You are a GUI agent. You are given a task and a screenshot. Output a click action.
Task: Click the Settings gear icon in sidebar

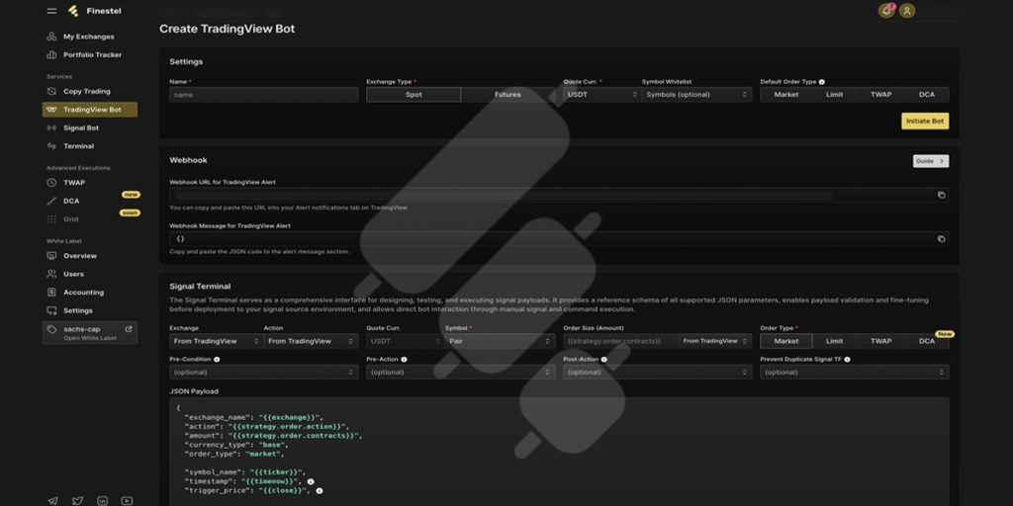[x=51, y=310]
